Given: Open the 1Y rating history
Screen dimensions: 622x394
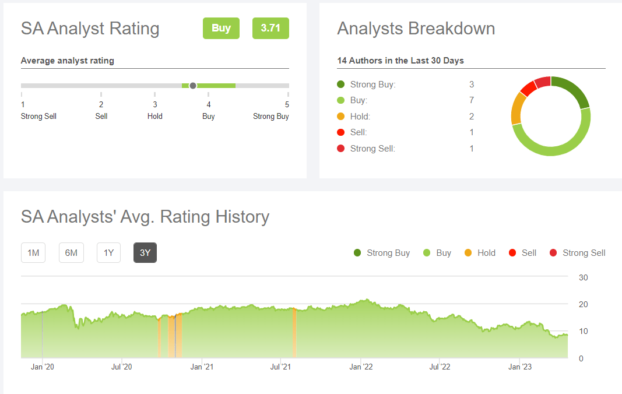Looking at the screenshot, I should (x=108, y=252).
